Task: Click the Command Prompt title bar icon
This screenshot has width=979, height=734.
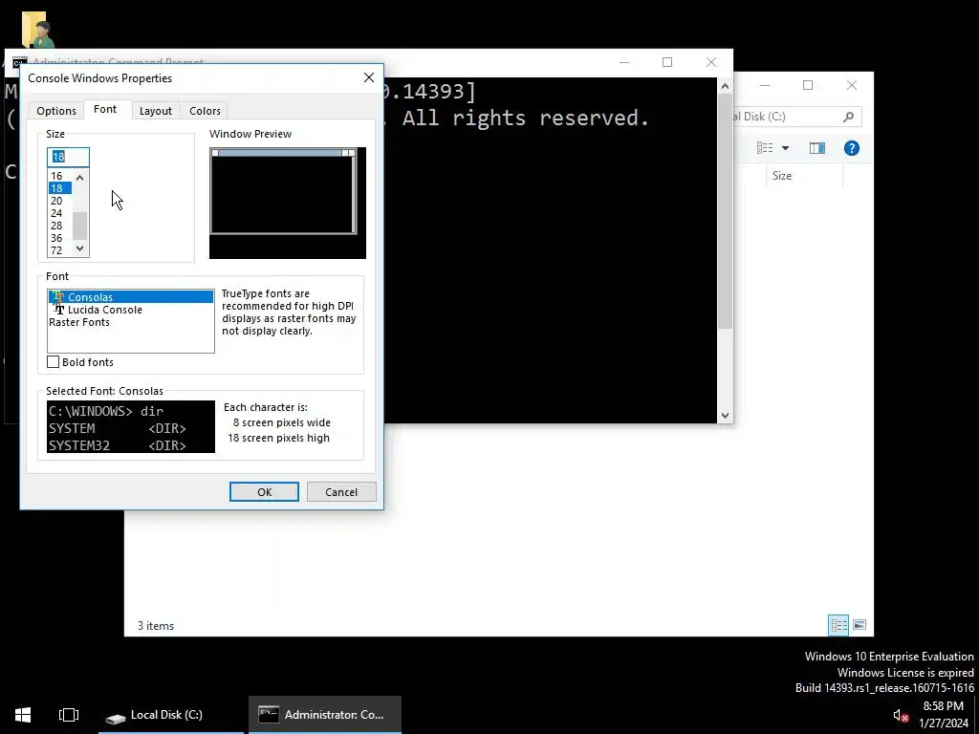Action: coord(19,62)
